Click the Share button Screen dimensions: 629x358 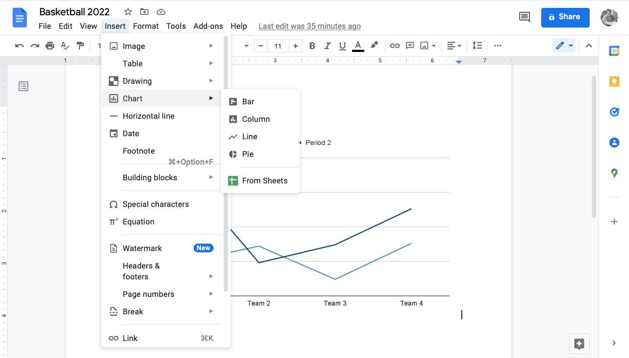pyautogui.click(x=565, y=17)
